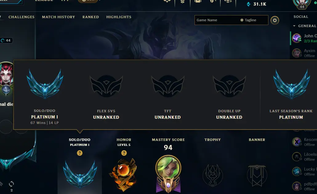Click the refresh arrows icon showing 2

click(11, 184)
